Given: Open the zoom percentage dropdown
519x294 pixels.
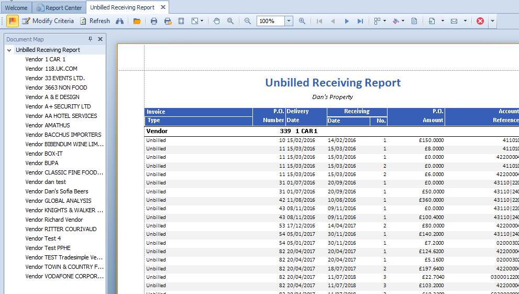Looking at the screenshot, I should (289, 21).
